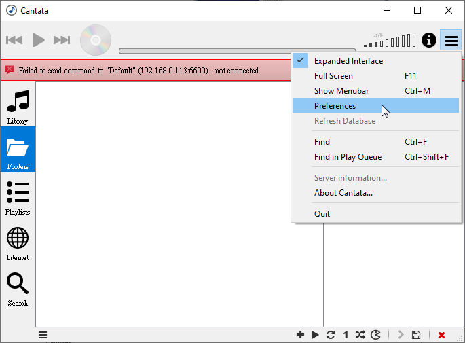Click the red error message icon

tap(10, 70)
